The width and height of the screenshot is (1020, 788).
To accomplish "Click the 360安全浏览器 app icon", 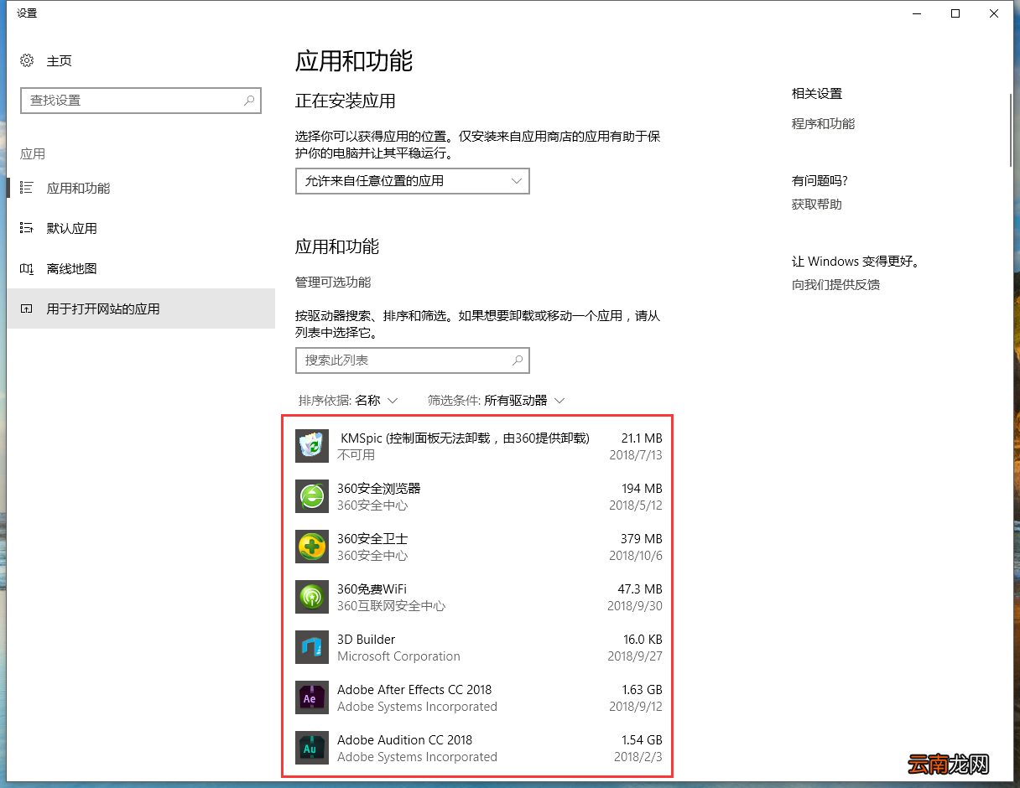I will pyautogui.click(x=312, y=496).
